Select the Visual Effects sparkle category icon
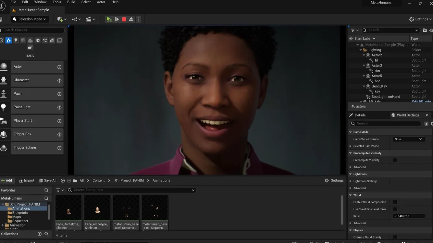This screenshot has height=243, width=433. (x=45, y=40)
